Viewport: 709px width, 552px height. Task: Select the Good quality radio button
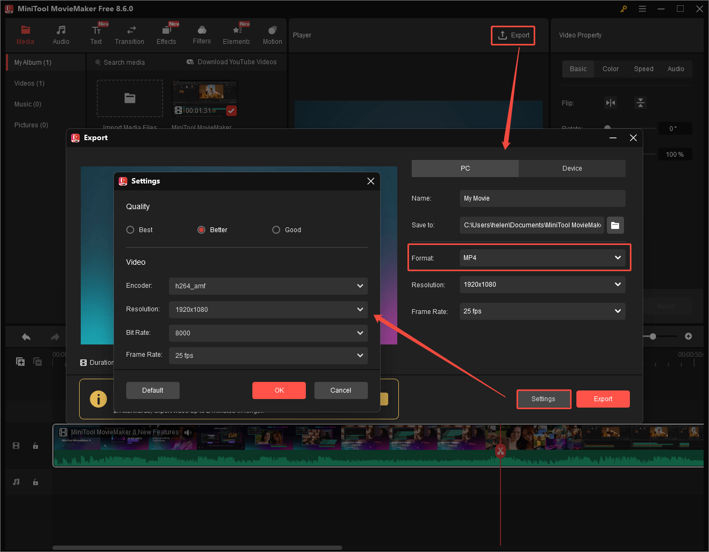coord(276,229)
